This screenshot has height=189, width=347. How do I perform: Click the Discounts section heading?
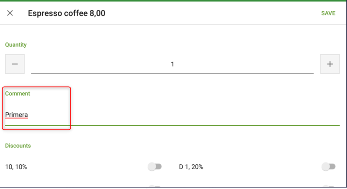[18, 146]
